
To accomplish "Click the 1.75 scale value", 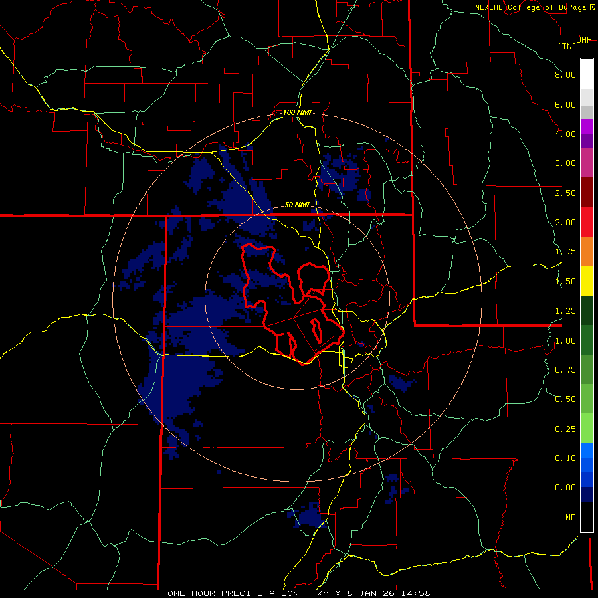I will coord(565,252).
